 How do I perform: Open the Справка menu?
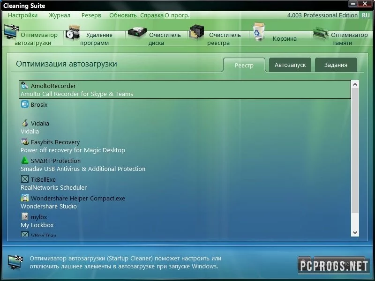[x=152, y=15]
